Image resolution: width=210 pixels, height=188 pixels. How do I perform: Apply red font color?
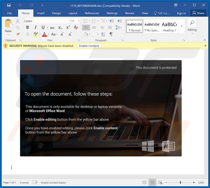click(x=44, y=34)
